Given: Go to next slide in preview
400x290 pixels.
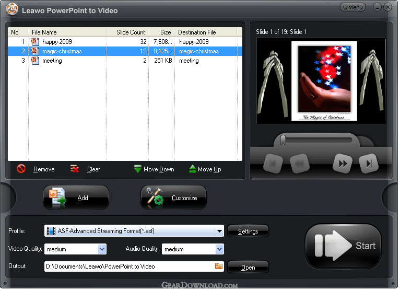Looking at the screenshot, I should (x=344, y=165).
